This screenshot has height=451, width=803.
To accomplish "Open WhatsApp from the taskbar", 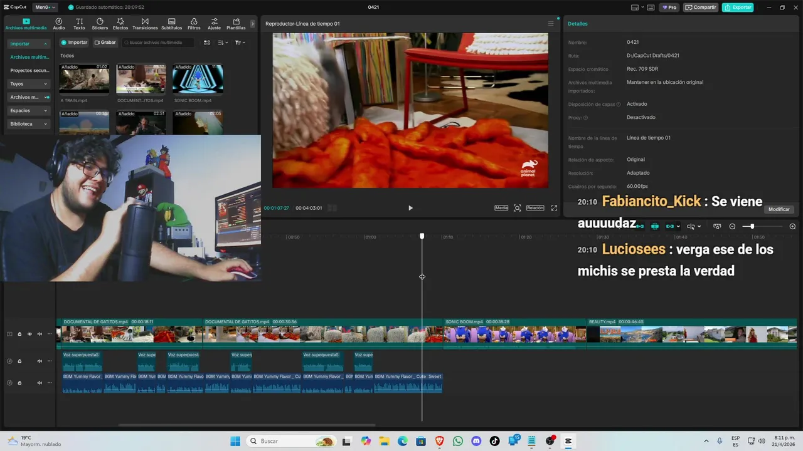I will [458, 441].
